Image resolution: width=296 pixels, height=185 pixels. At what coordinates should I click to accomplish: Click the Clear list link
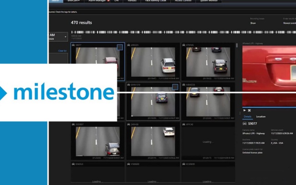62,51
